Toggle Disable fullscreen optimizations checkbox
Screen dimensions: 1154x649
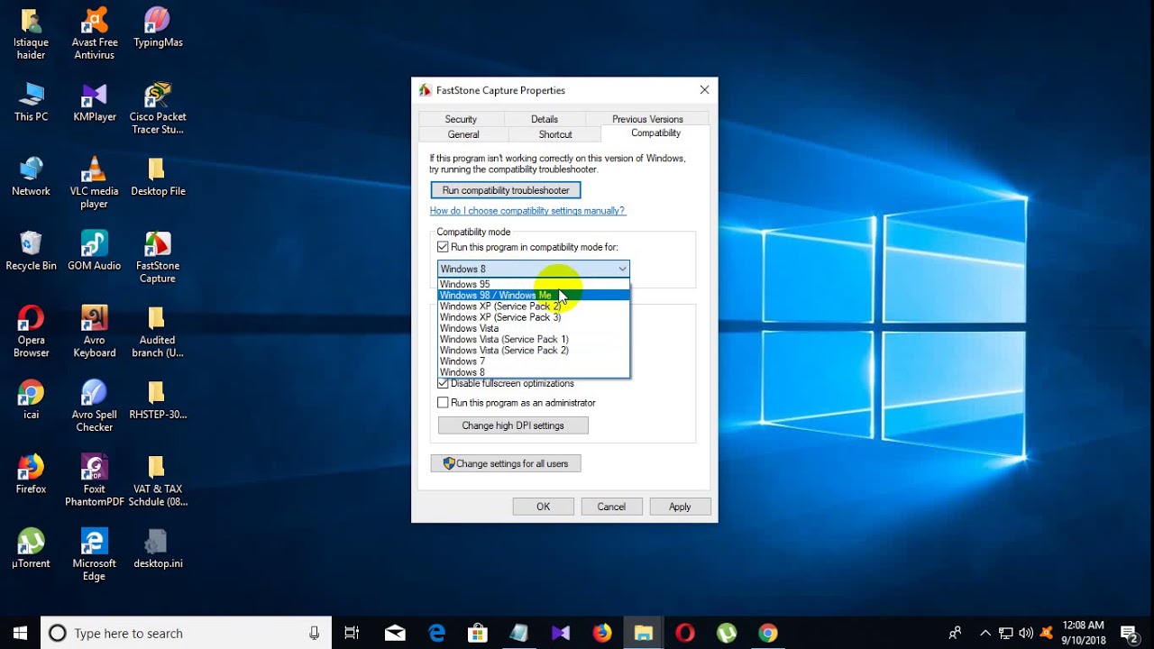point(443,383)
